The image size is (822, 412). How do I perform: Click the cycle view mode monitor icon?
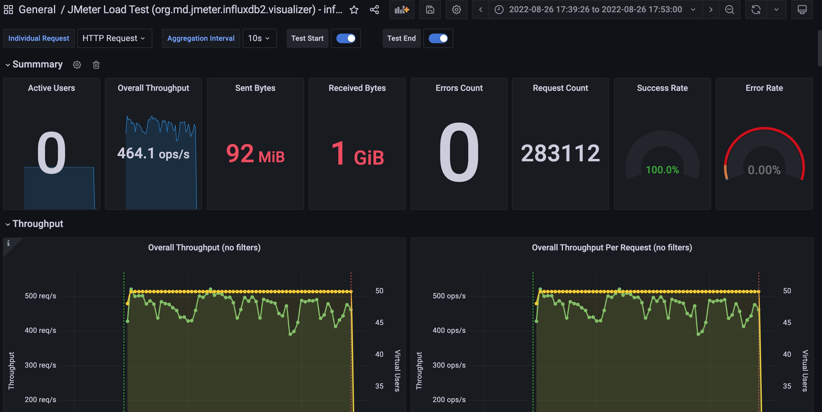point(802,10)
